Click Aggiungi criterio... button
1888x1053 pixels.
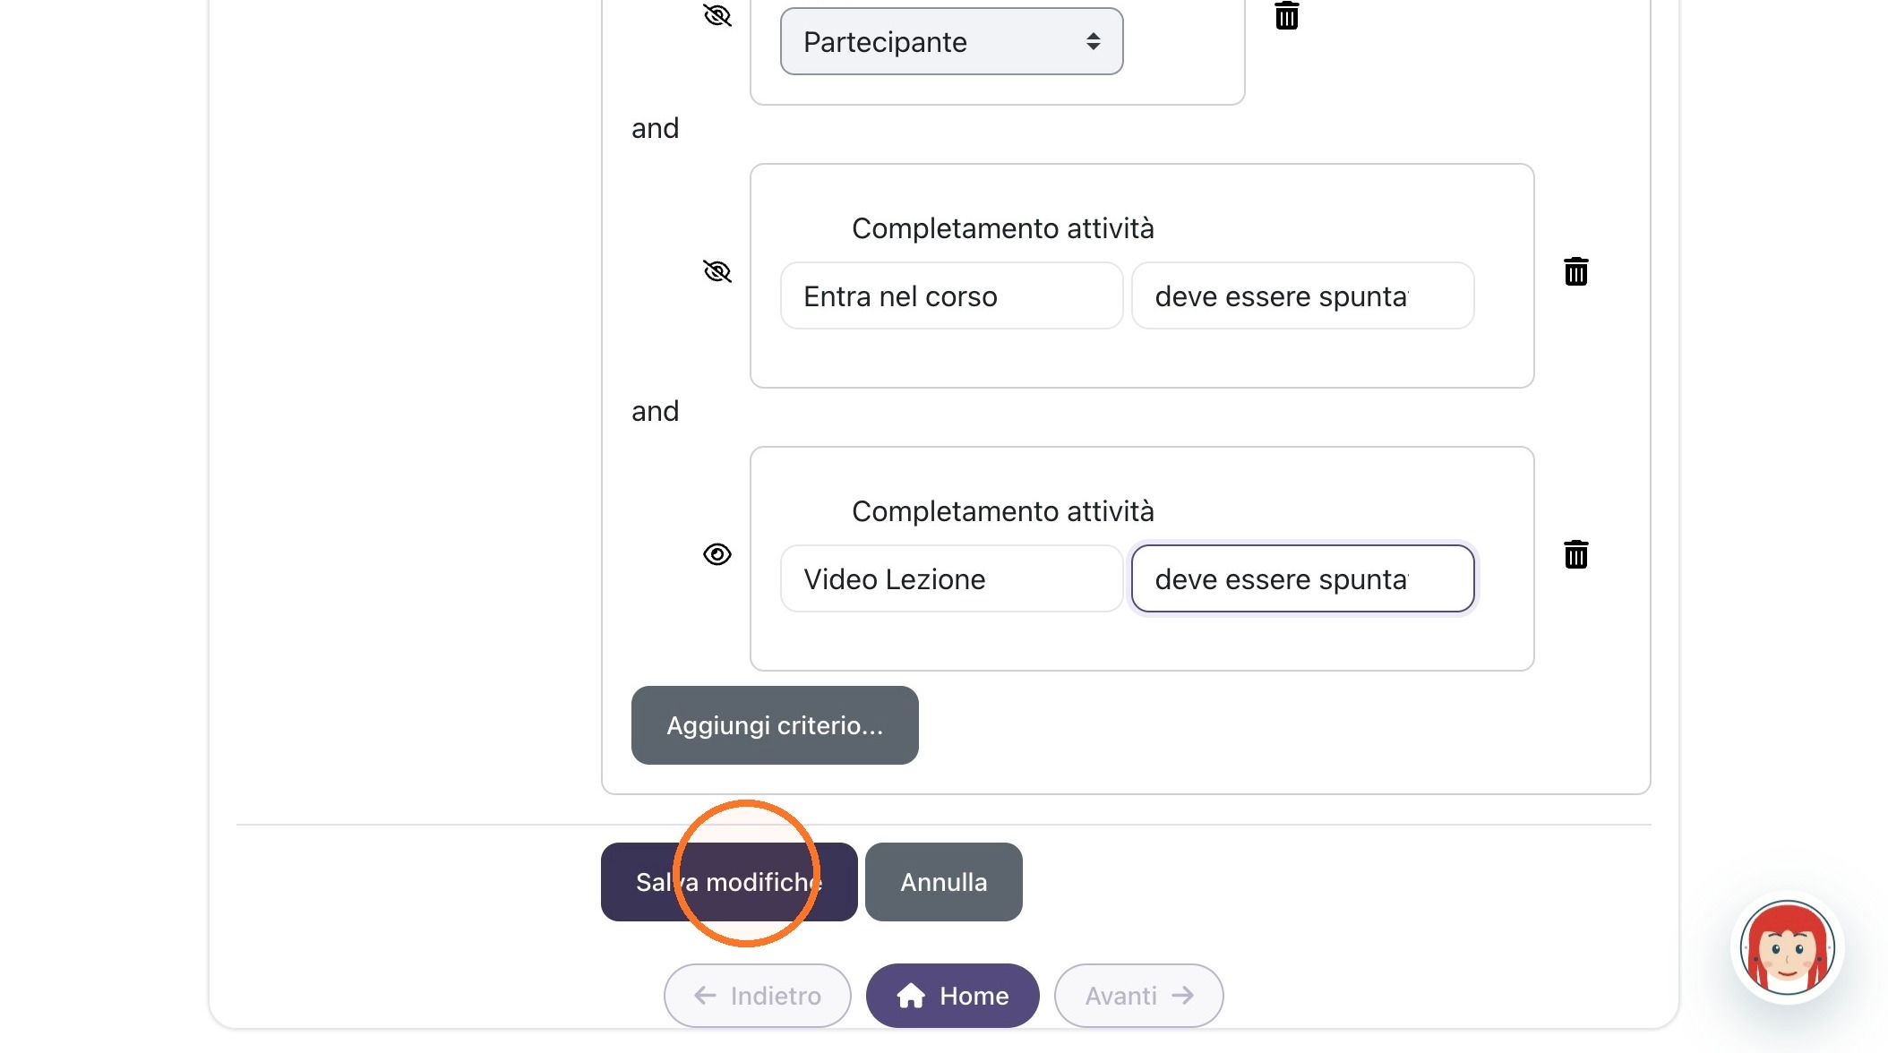[775, 725]
